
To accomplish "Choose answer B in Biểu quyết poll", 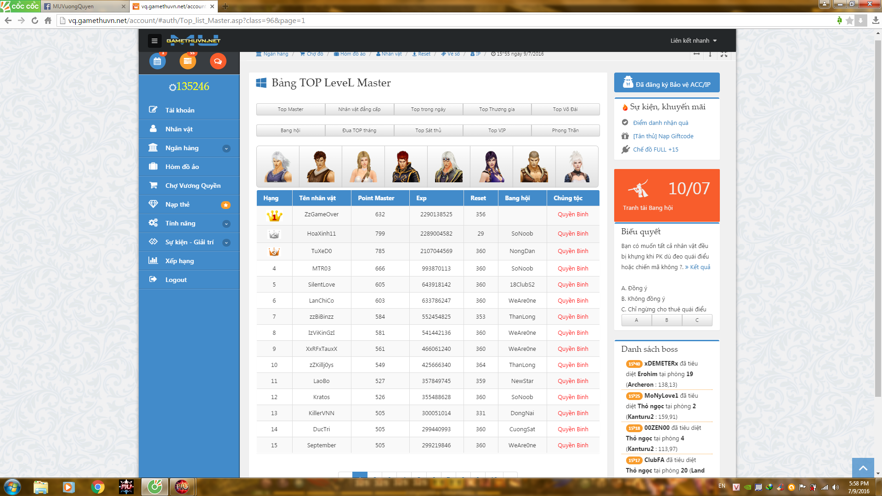I will pos(667,320).
